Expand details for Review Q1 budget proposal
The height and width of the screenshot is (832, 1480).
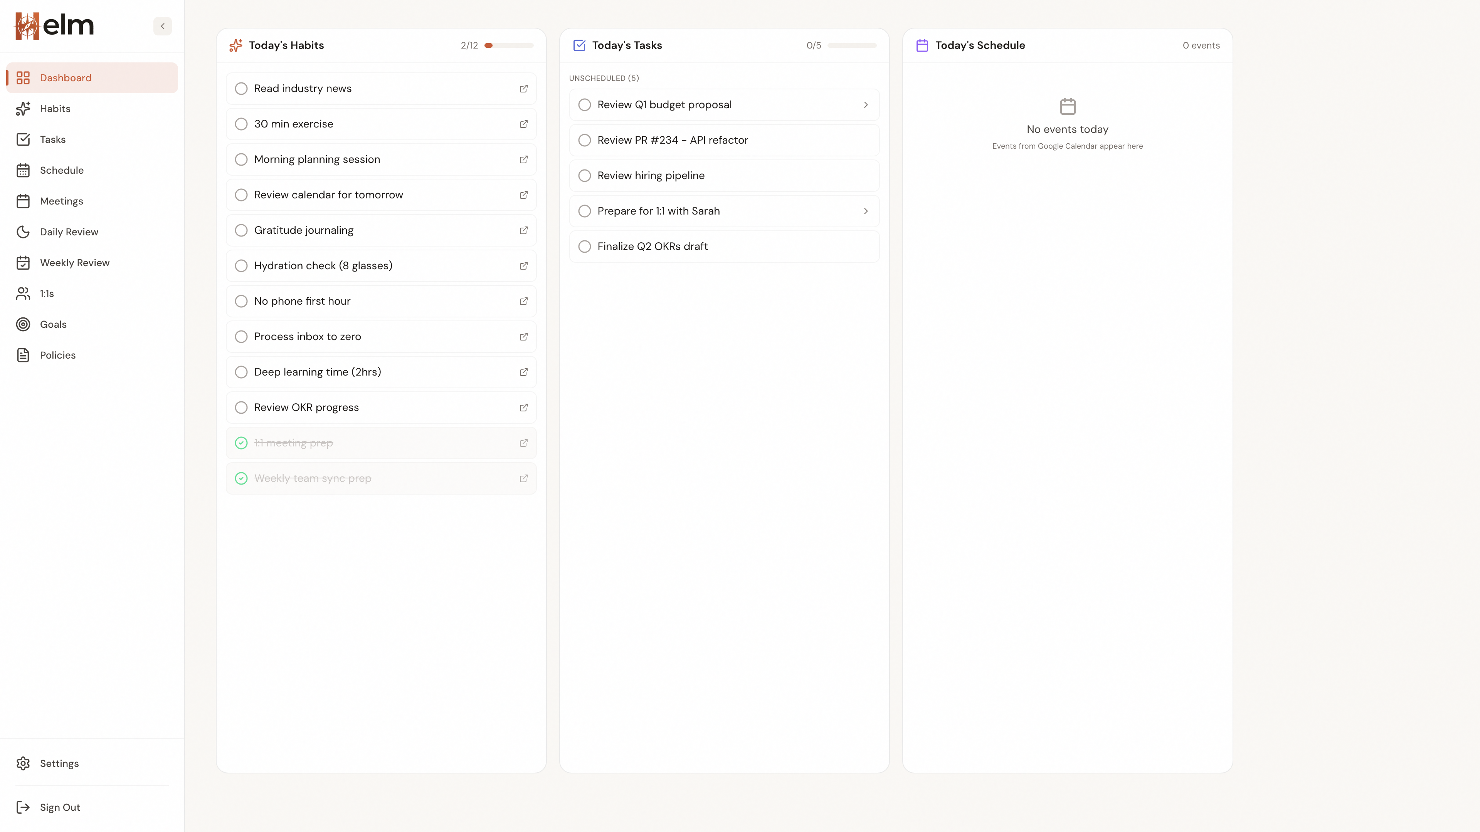pos(866,104)
